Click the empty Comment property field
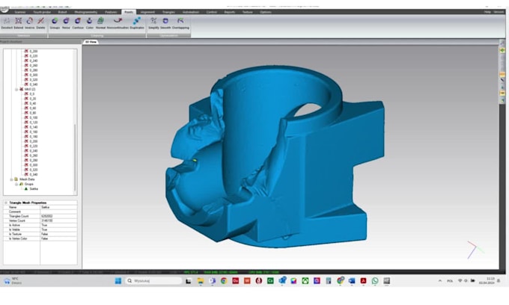 point(58,212)
